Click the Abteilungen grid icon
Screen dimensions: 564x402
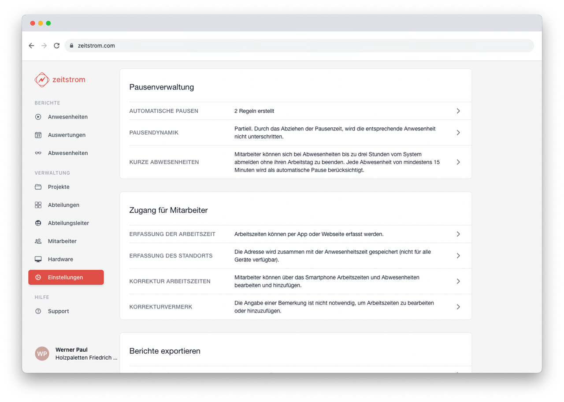tap(38, 205)
